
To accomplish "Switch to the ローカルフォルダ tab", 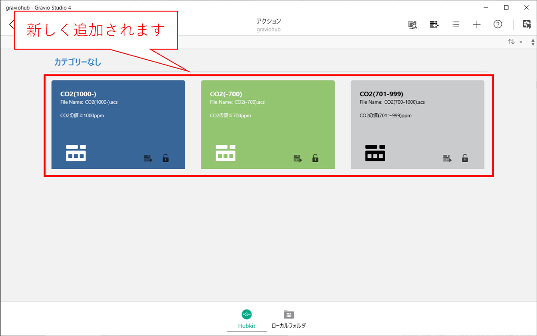I will [289, 319].
